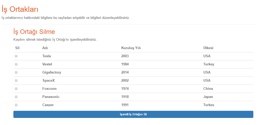The image size is (257, 125).
Task: Select the Vestel name cell
Action: 47,64
